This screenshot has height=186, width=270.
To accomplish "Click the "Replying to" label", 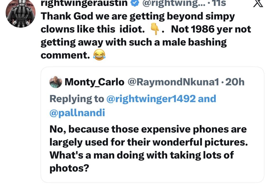I will click(76, 99).
